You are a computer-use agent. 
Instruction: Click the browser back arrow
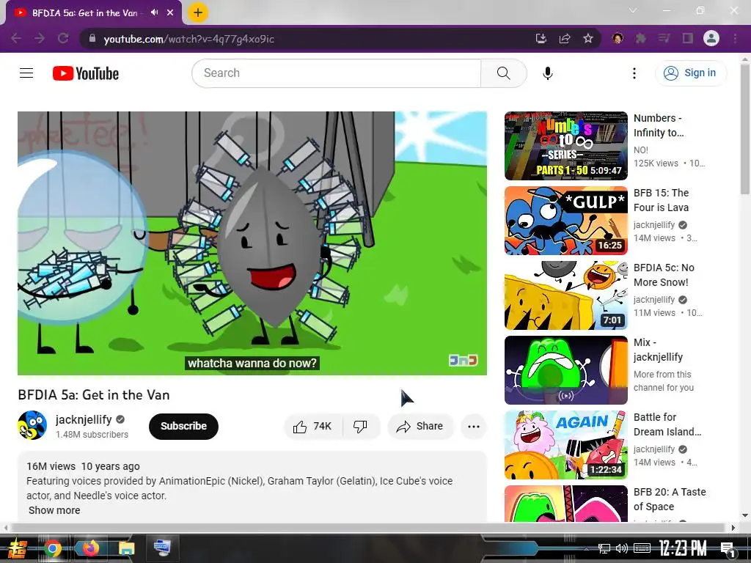[x=16, y=39]
